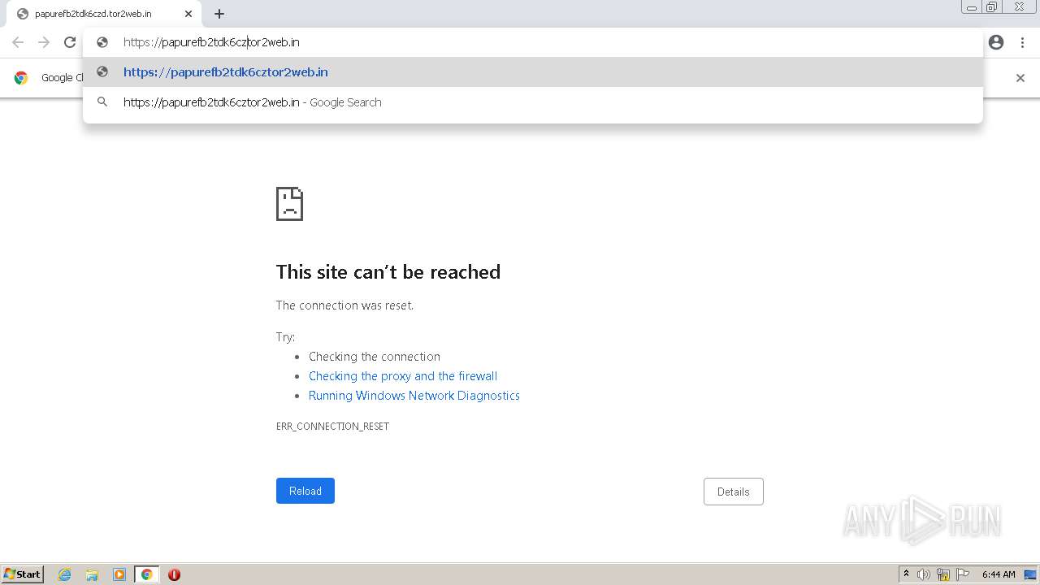Click the browser back arrow

point(18,42)
